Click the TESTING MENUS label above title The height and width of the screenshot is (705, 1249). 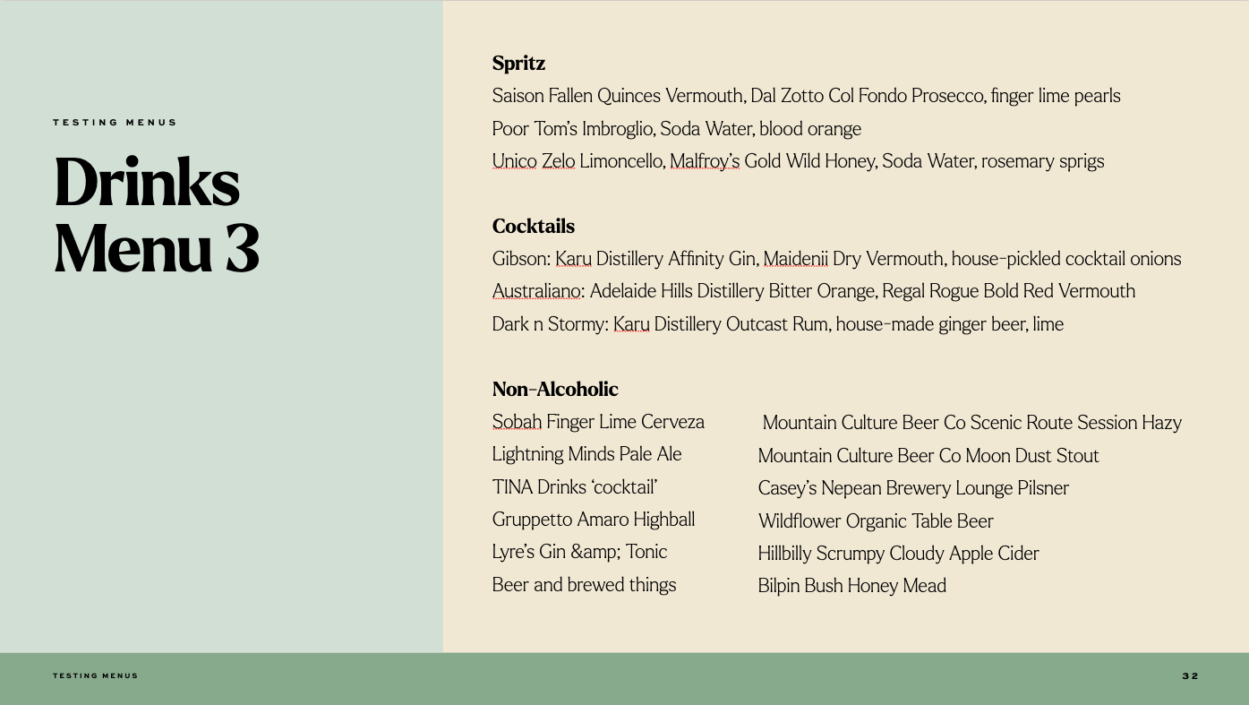tap(115, 123)
